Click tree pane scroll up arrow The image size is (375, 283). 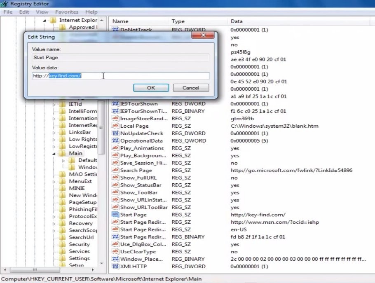(101, 20)
